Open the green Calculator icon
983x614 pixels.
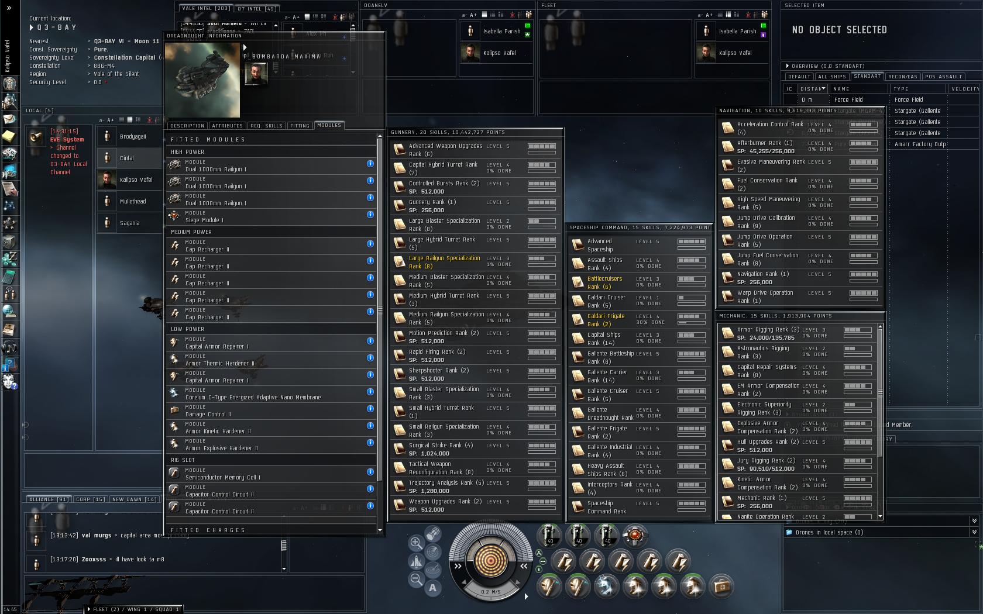tap(9, 276)
